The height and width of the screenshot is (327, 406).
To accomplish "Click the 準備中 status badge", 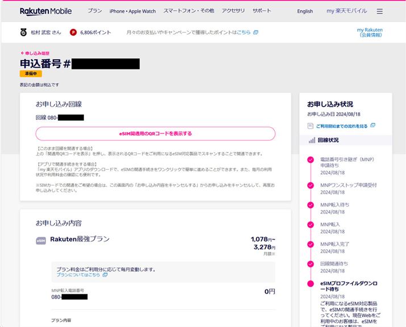I will (31, 74).
